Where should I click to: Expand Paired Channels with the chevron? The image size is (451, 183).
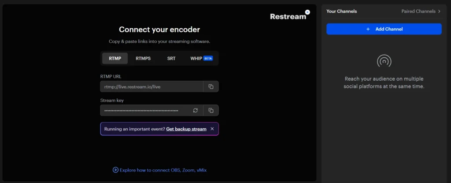439,11
